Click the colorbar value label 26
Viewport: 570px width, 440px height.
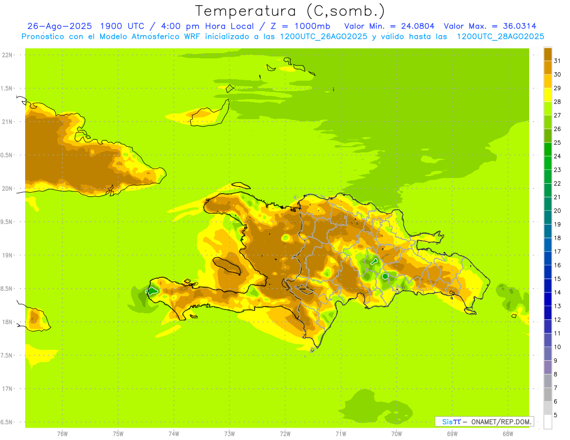(557, 129)
